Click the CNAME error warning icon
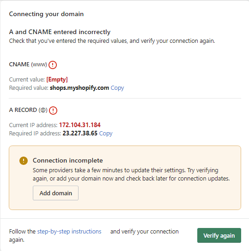 (53, 65)
